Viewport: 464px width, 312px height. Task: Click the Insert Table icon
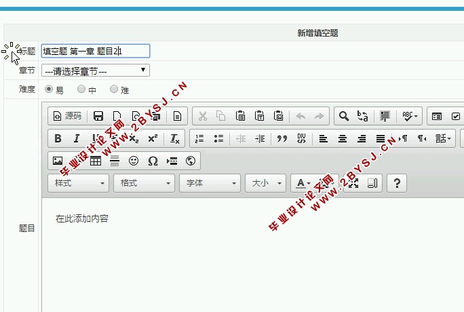[x=96, y=161]
